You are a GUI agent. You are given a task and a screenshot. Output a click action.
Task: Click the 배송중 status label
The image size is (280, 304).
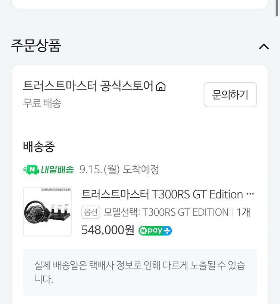(x=39, y=147)
